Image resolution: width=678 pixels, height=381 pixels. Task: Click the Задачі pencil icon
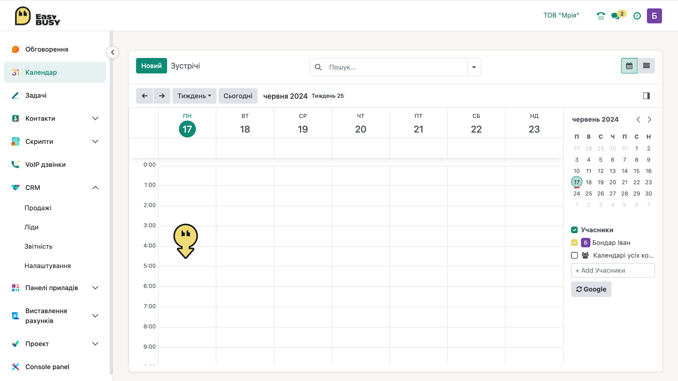click(16, 96)
